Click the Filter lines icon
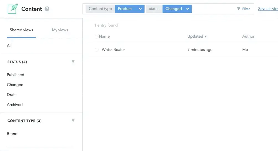Image resolution: width=278 pixels, height=151 pixels. tap(238, 9)
